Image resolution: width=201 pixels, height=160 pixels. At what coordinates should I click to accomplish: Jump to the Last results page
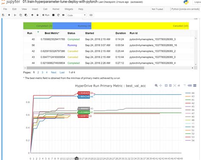point(62,73)
